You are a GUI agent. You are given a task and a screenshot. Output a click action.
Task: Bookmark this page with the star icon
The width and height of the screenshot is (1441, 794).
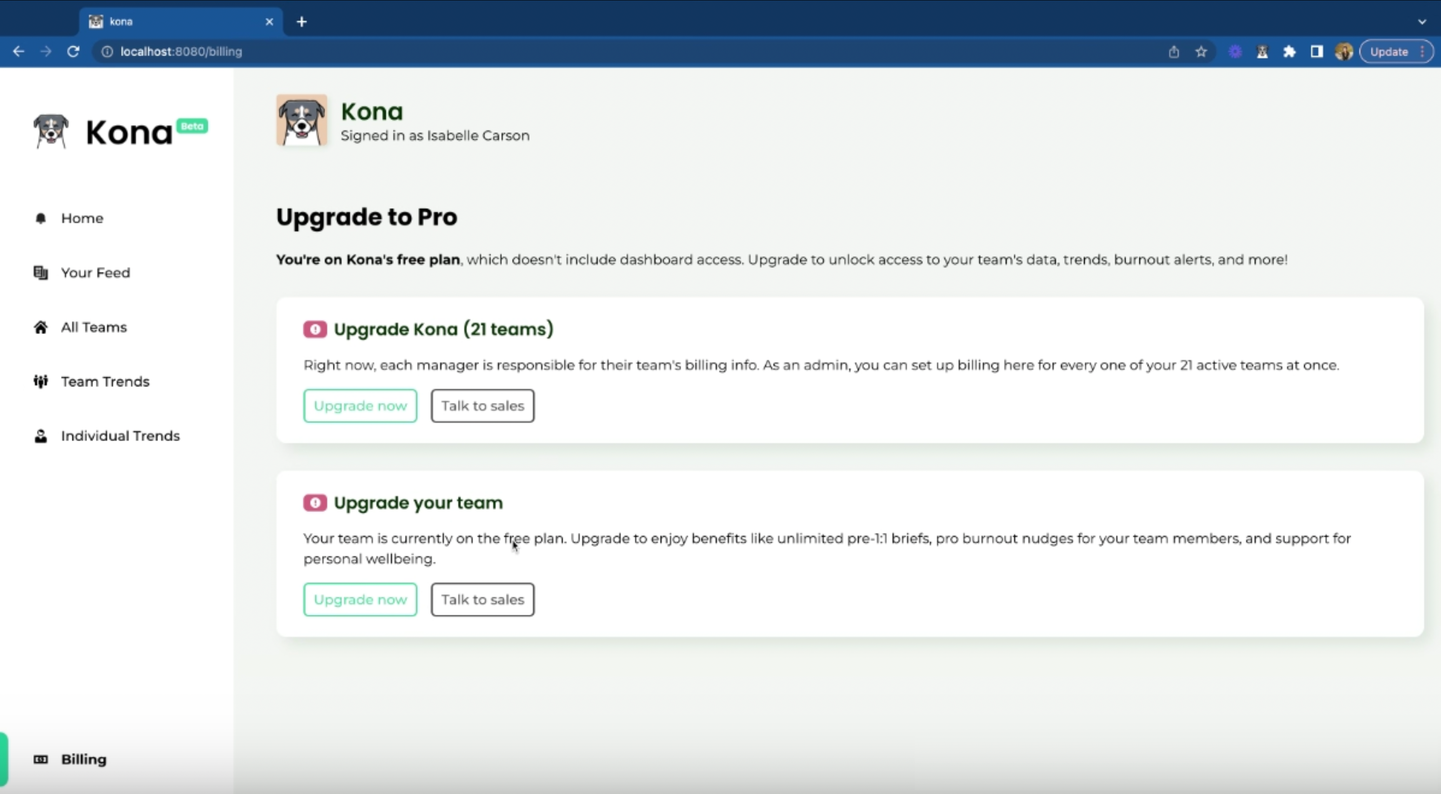click(1201, 52)
